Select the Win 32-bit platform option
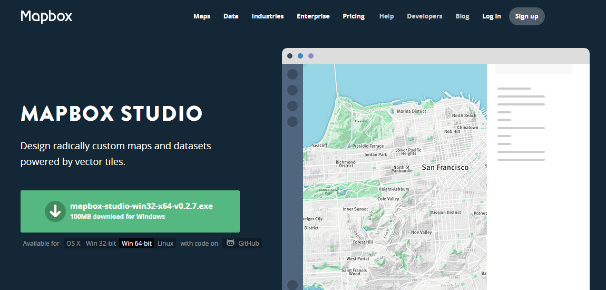This screenshot has height=290, width=606. [101, 243]
